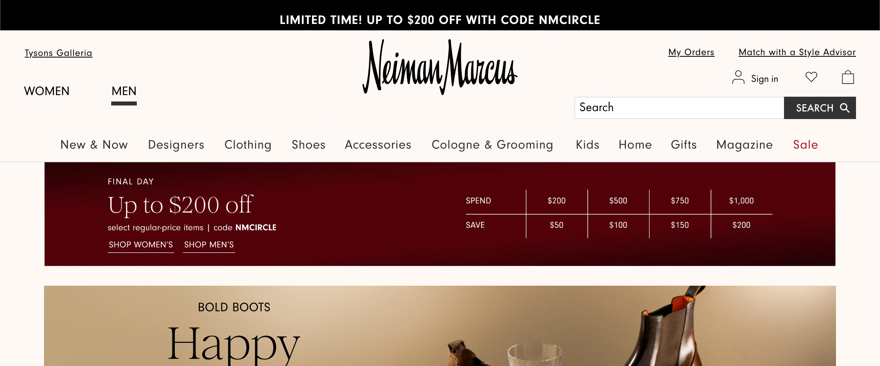Screen dimensions: 880x366
Task: Switch to the WOMEN tab
Action: click(x=47, y=91)
